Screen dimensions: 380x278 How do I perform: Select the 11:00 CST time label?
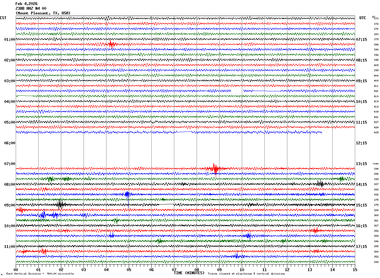9,247
